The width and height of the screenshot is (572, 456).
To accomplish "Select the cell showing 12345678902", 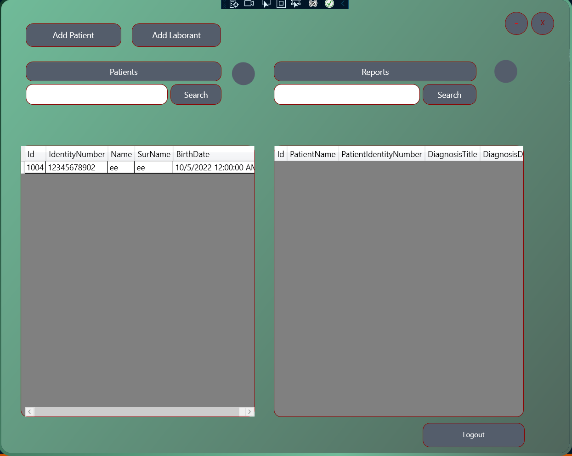I will 77,168.
